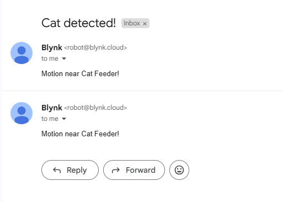
Task: Click the curved reply arrow icon
Action: [x=57, y=171]
